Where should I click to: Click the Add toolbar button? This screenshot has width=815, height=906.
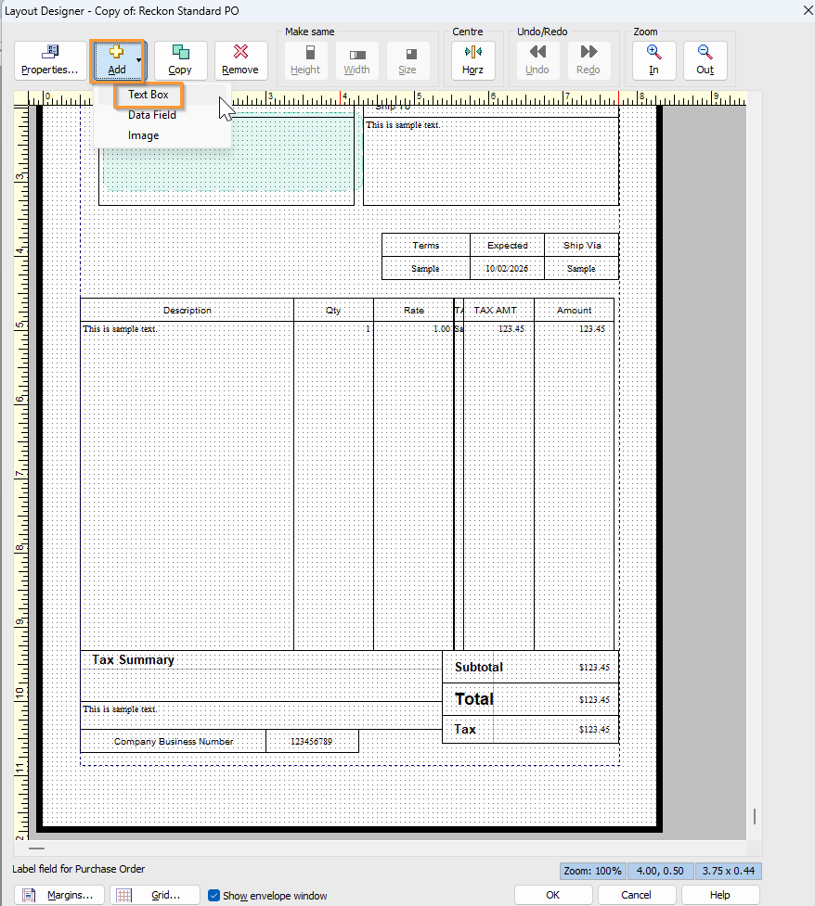pyautogui.click(x=117, y=60)
